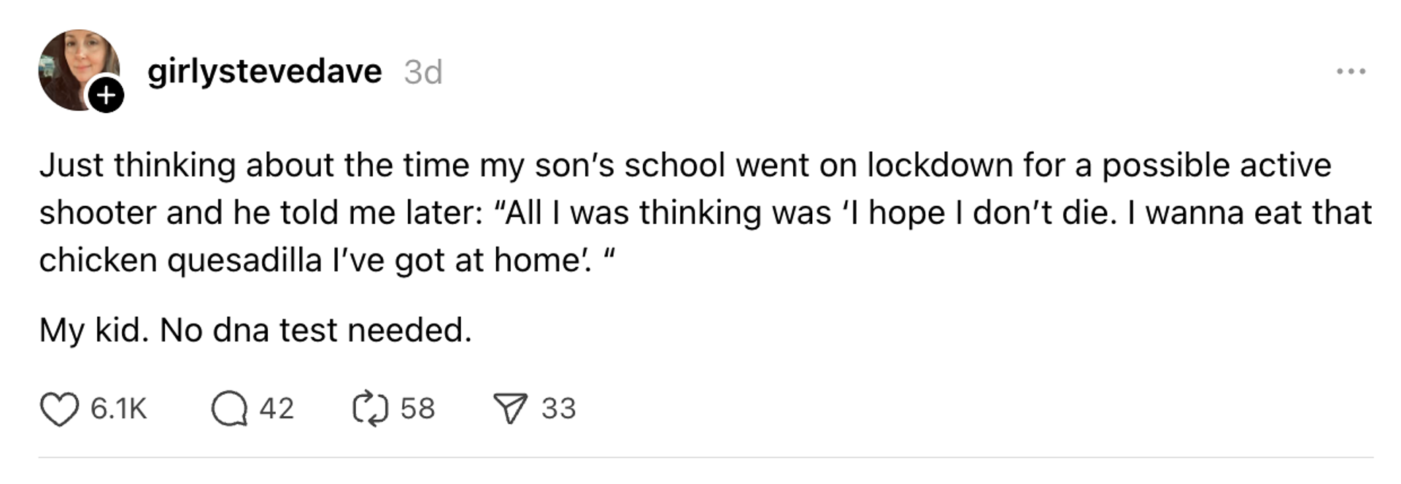The height and width of the screenshot is (484, 1401).
Task: Toggle follow on the author's avatar badge
Action: pyautogui.click(x=107, y=95)
